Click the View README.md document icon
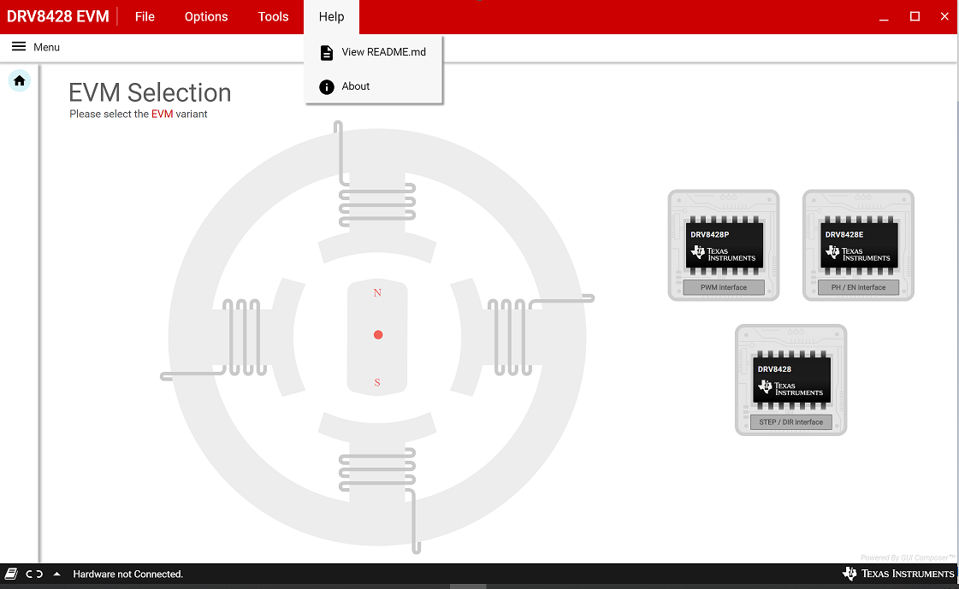The image size is (959, 589). [326, 52]
